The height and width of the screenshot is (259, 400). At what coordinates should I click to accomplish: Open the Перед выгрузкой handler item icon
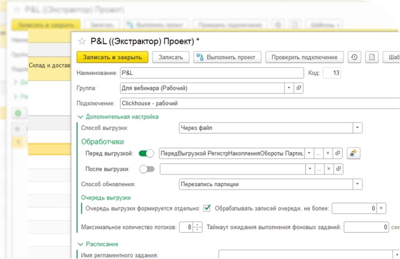pyautogui.click(x=338, y=154)
